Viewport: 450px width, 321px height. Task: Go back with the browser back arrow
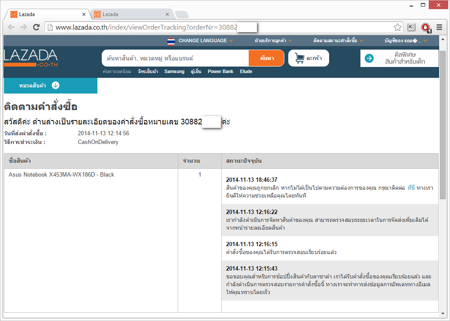tap(11, 27)
